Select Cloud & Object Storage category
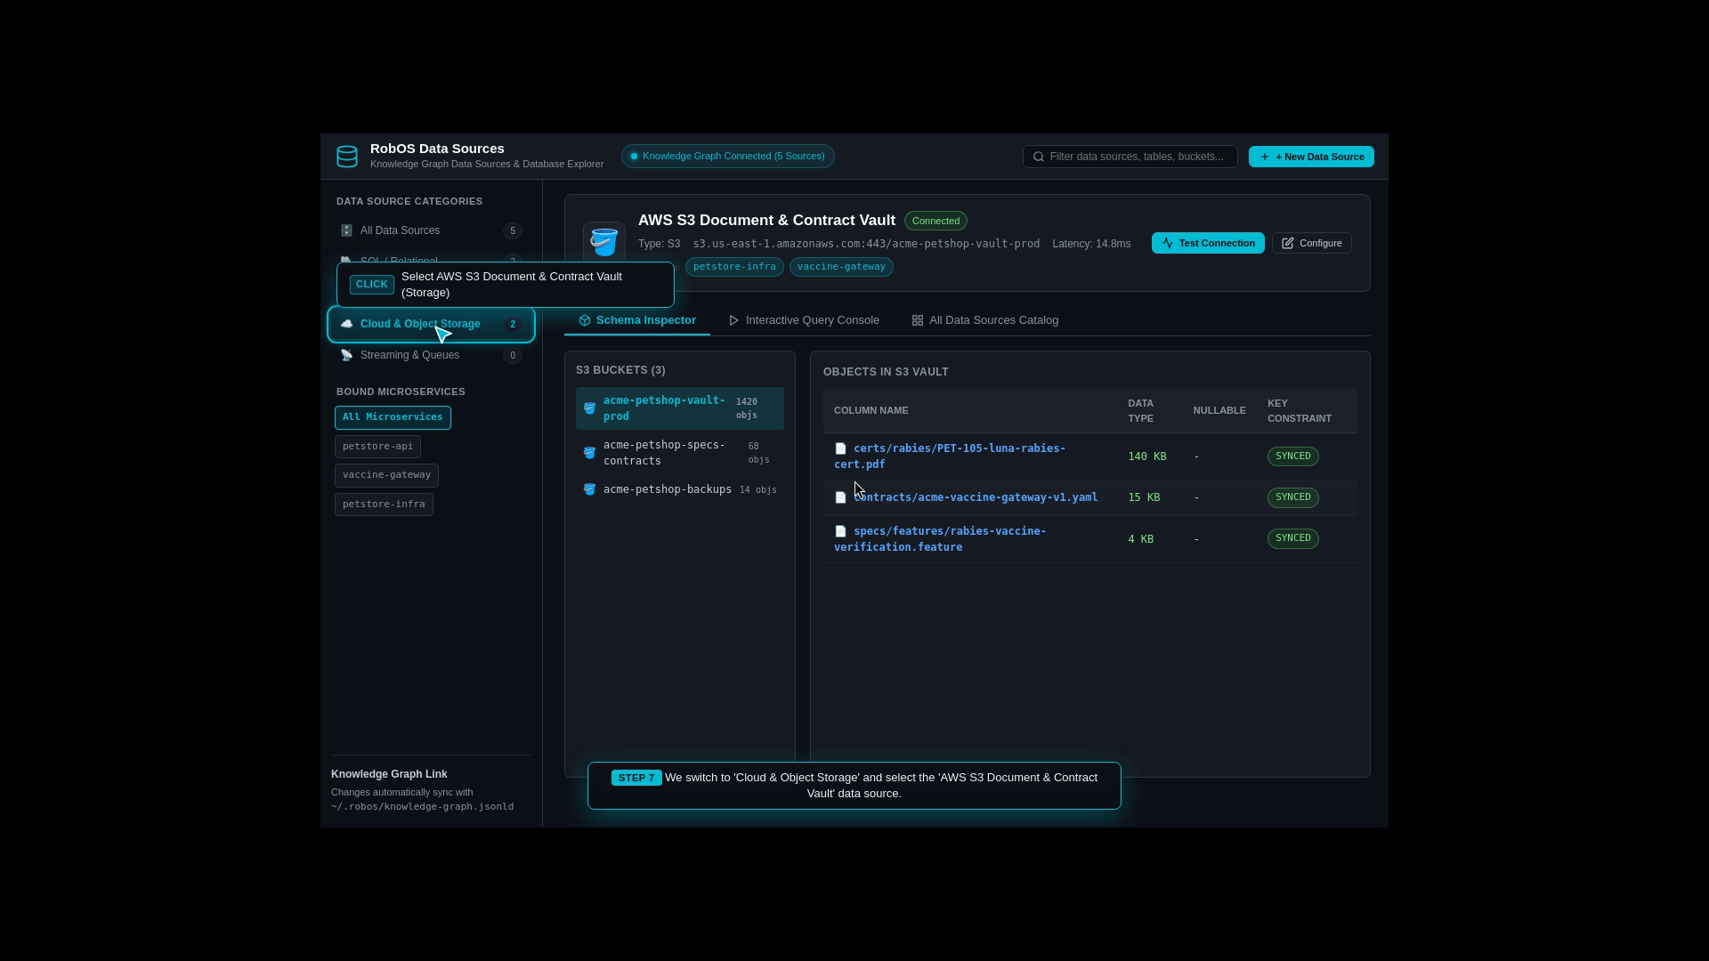Viewport: 1709px width, 961px height. [x=431, y=324]
